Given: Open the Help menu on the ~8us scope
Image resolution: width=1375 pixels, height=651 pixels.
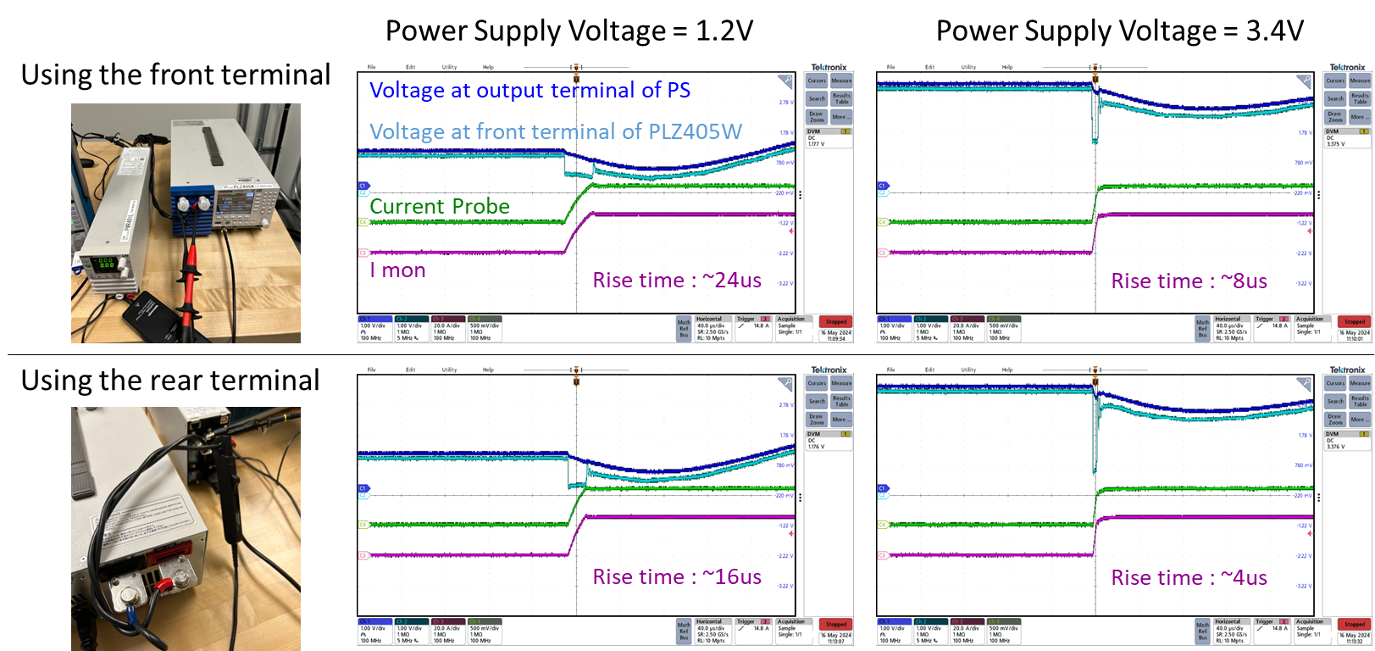Looking at the screenshot, I should click(1007, 67).
